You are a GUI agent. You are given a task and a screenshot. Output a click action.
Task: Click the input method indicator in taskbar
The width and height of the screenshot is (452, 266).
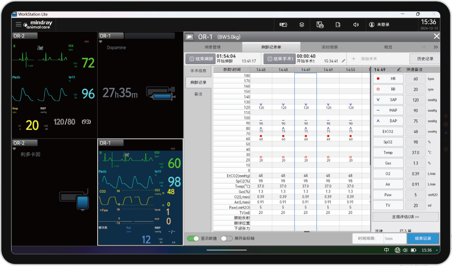(x=386, y=250)
